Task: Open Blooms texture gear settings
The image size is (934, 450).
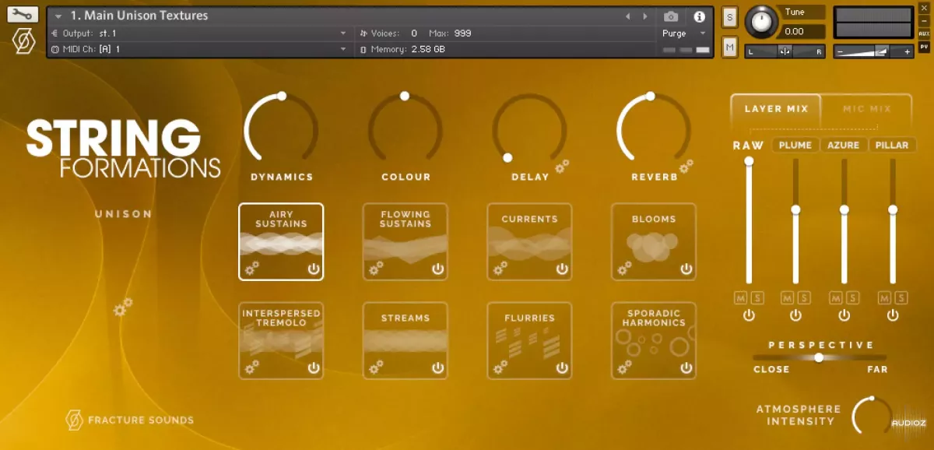Action: pos(624,269)
